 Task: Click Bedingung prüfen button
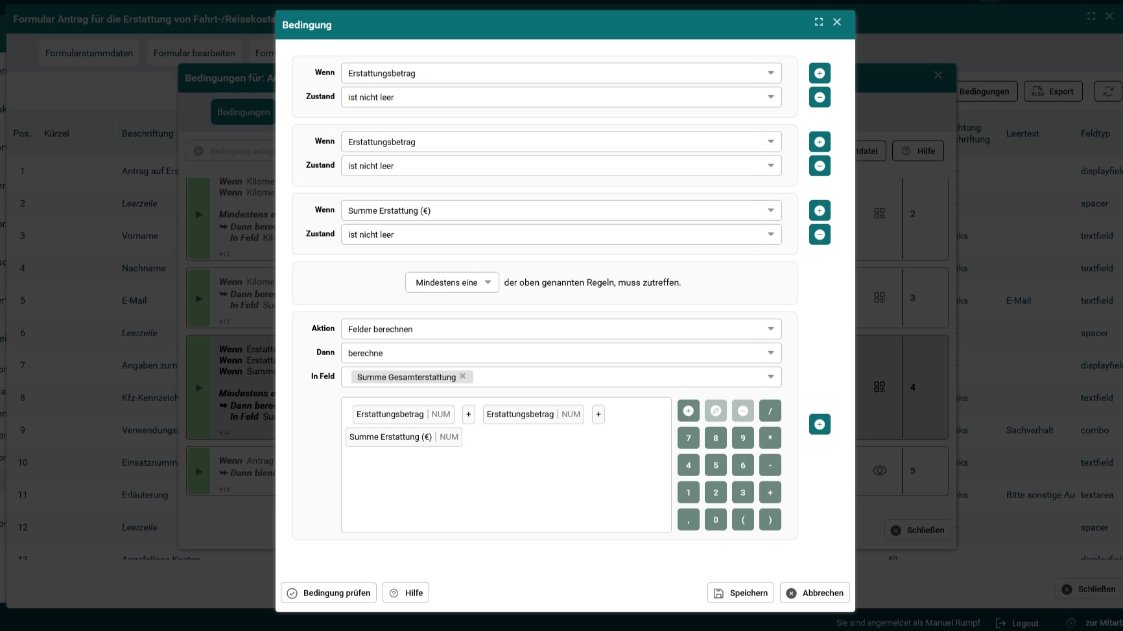(x=329, y=593)
